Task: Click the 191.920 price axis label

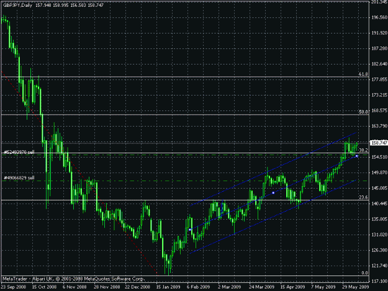Action: pos(379,33)
